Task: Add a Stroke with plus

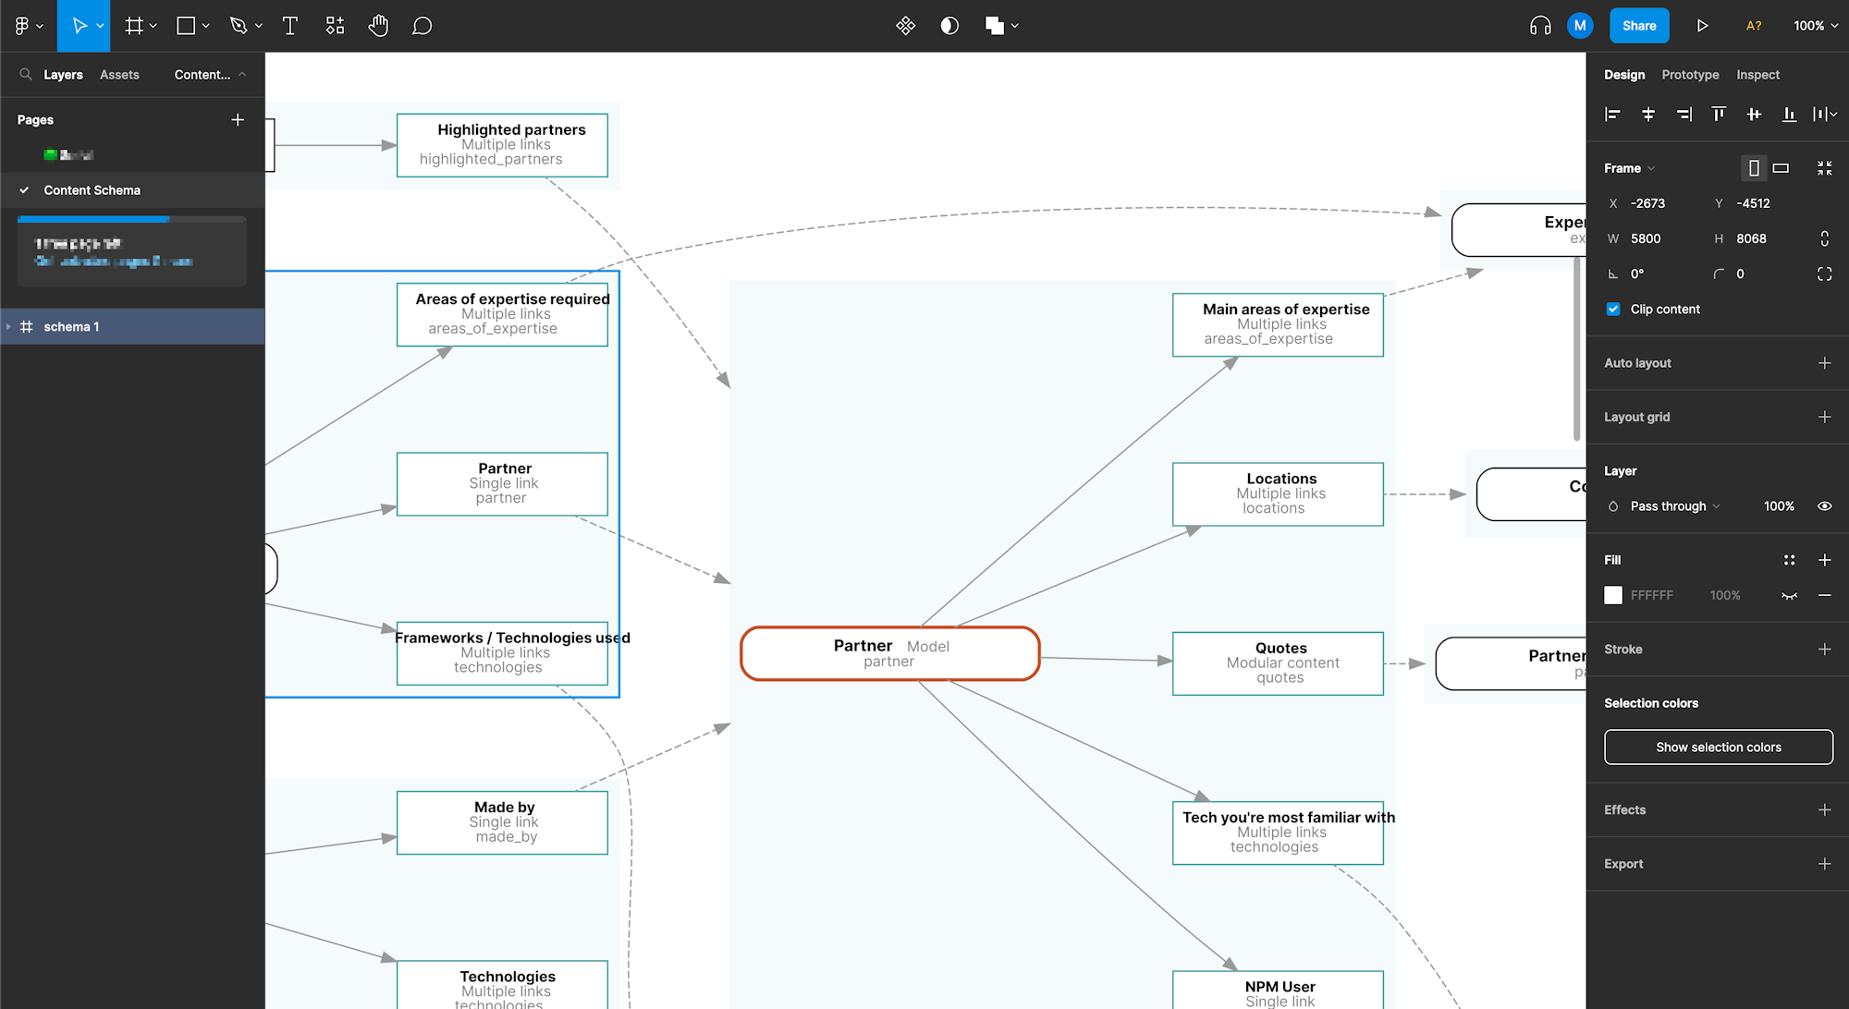Action: click(x=1824, y=650)
